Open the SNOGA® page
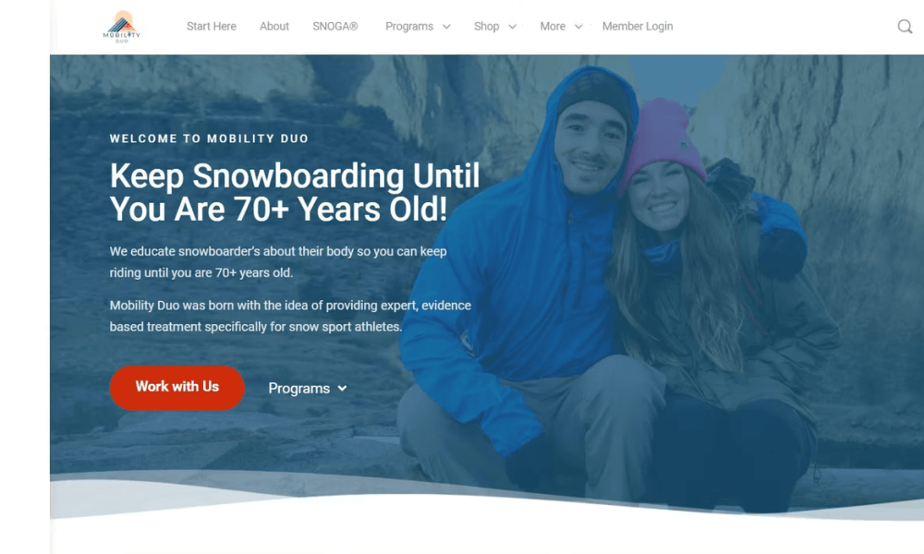 coord(335,27)
